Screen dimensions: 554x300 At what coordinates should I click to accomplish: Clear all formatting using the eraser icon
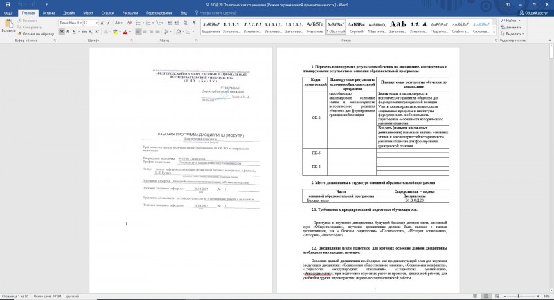pyautogui.click(x=129, y=23)
